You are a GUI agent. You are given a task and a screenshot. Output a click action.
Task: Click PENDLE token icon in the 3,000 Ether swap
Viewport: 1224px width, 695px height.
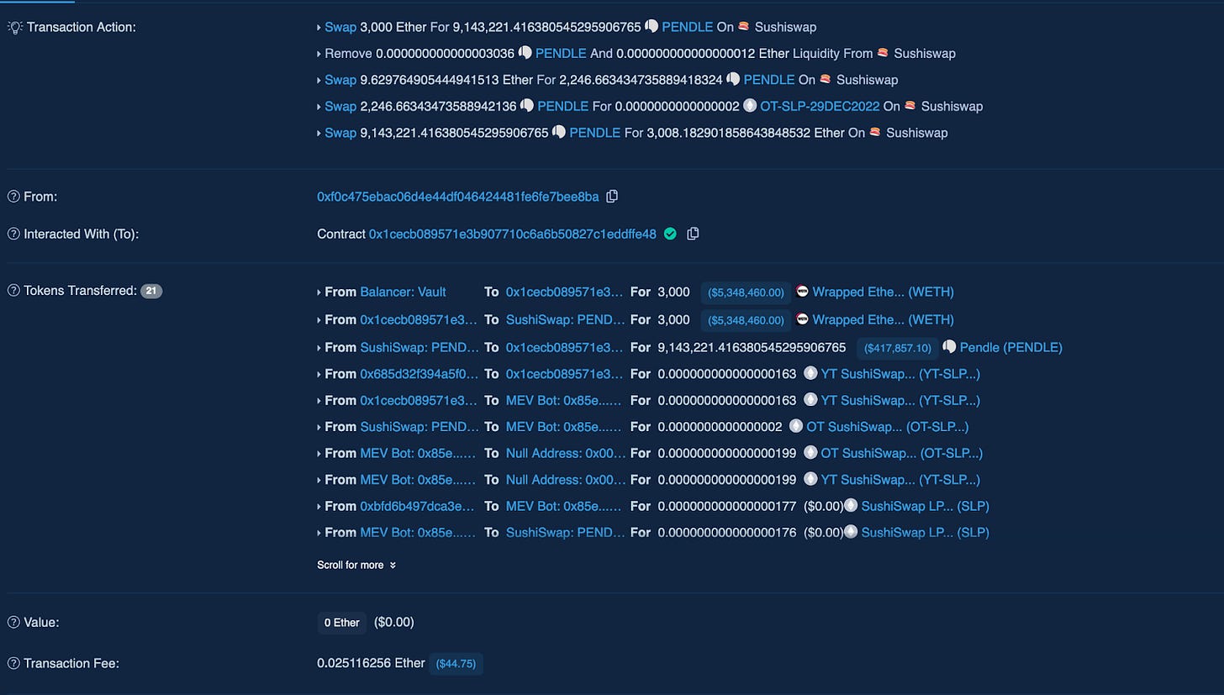click(x=652, y=27)
